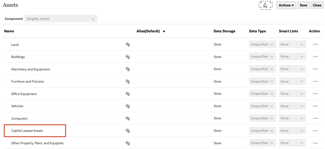Open formula icon for Machinery and Equipment
325x149 pixels.
click(x=128, y=69)
